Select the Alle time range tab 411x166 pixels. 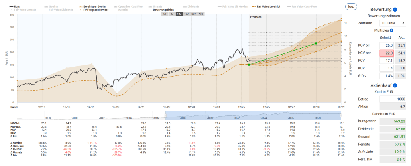[201, 14]
